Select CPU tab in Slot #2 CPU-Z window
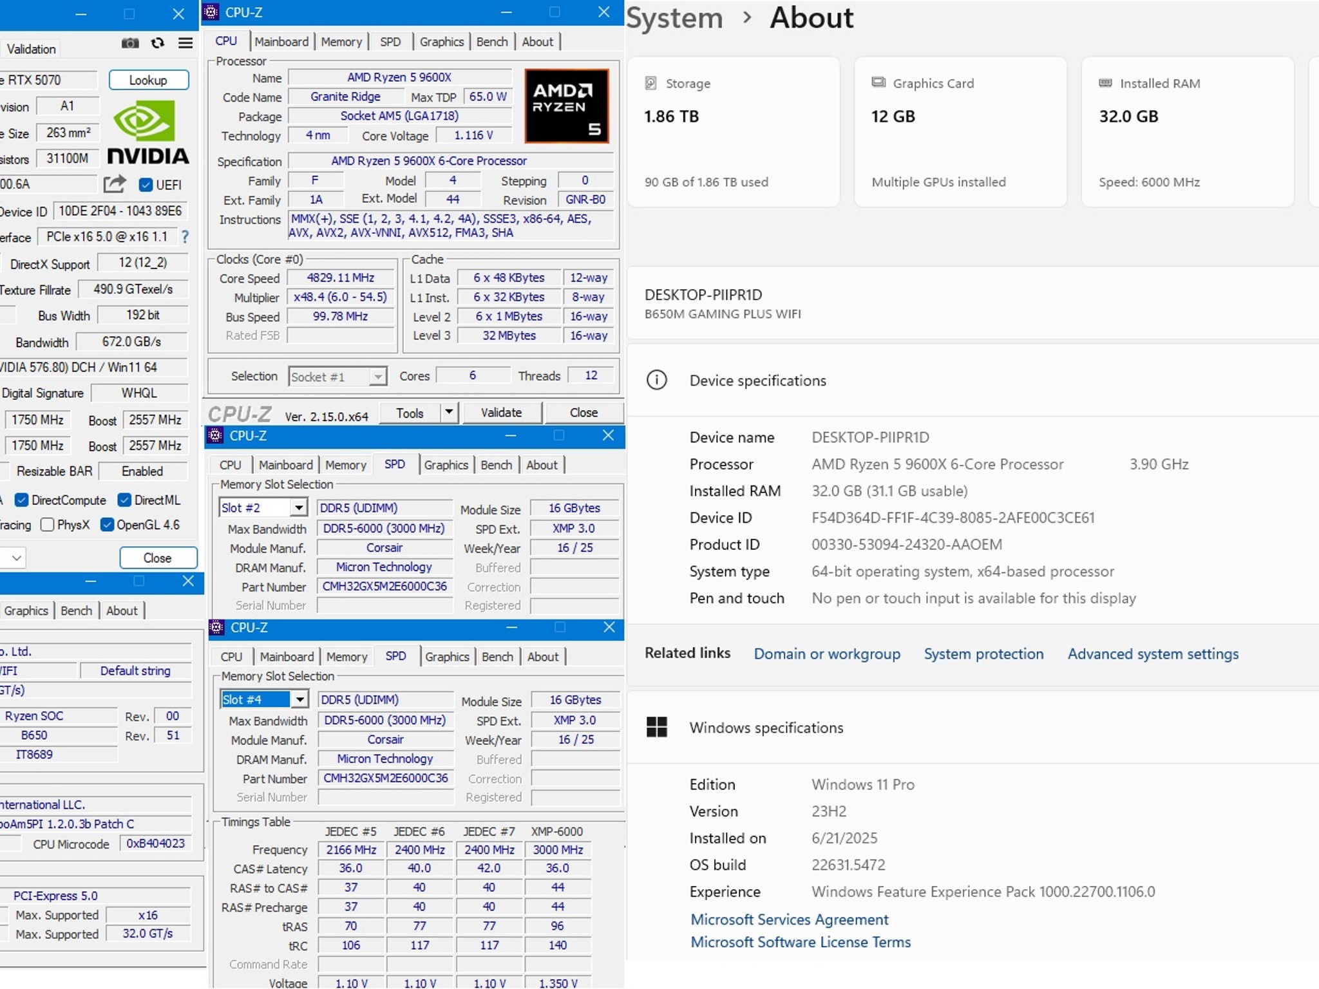1319x989 pixels. tap(231, 464)
